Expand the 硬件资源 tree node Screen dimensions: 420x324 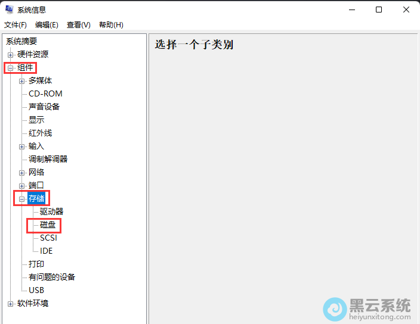(x=10, y=55)
